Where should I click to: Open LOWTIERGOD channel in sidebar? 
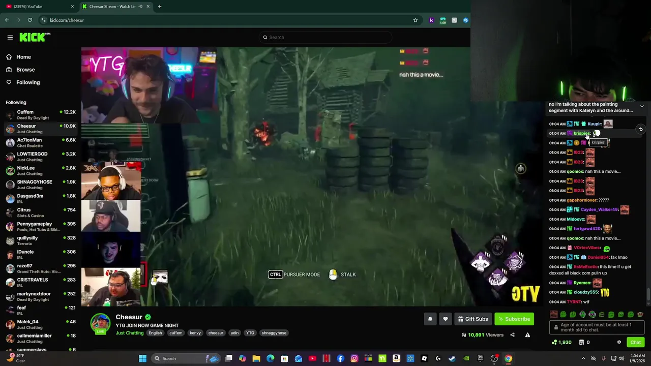tap(41, 157)
